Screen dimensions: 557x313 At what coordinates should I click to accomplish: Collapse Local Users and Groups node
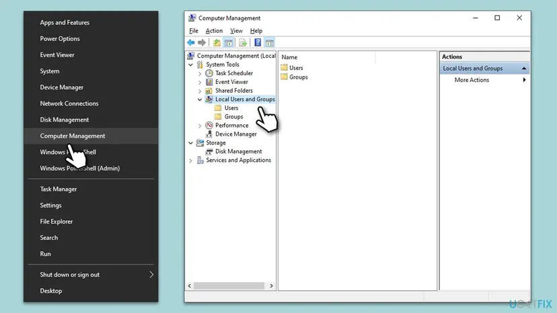200,99
